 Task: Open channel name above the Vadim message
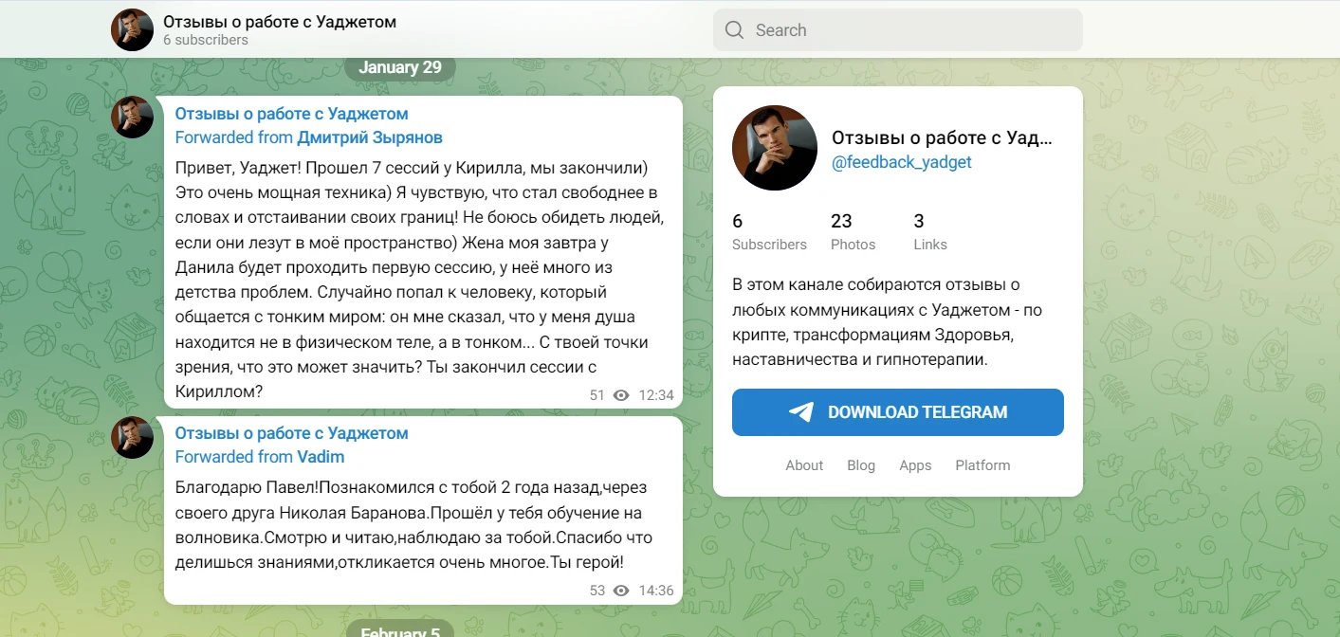(x=291, y=433)
